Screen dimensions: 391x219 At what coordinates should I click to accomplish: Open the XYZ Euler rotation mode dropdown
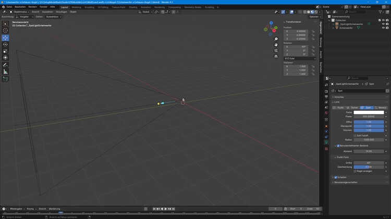click(x=300, y=59)
